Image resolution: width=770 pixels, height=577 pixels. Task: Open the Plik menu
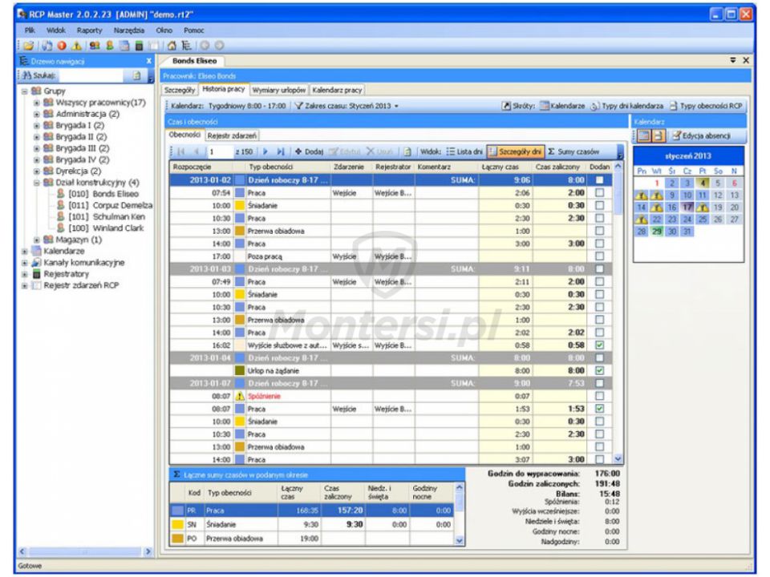tap(30, 30)
